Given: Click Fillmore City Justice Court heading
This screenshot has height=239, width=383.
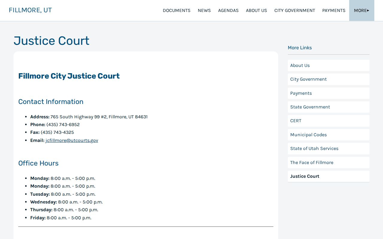Looking at the screenshot, I should point(69,76).
